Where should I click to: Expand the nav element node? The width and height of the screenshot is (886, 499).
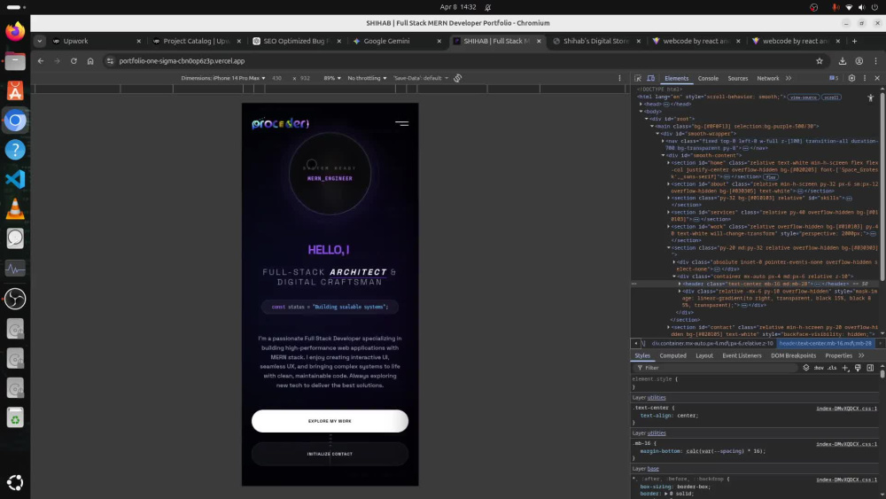click(x=664, y=141)
